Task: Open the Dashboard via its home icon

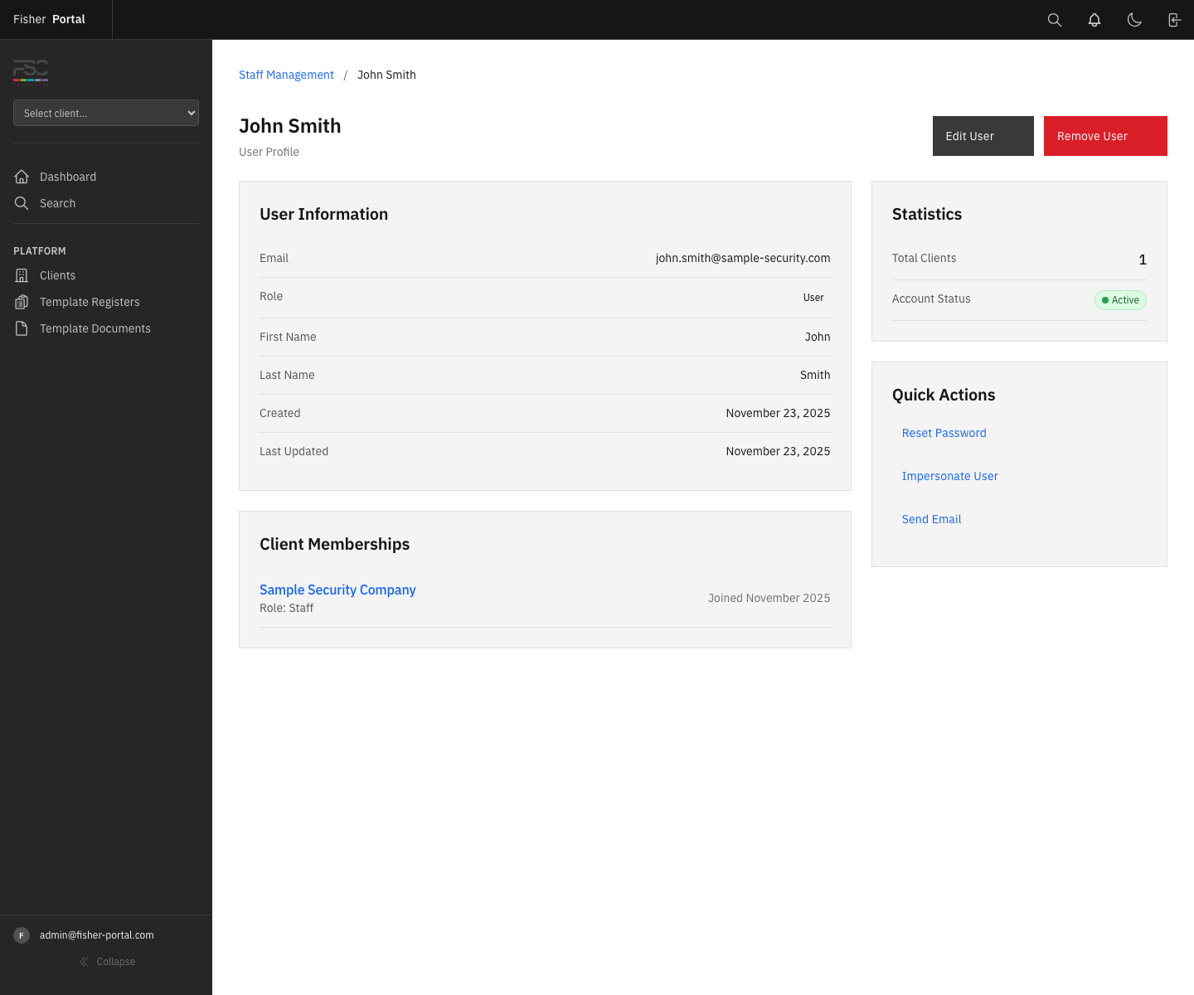Action: click(22, 177)
